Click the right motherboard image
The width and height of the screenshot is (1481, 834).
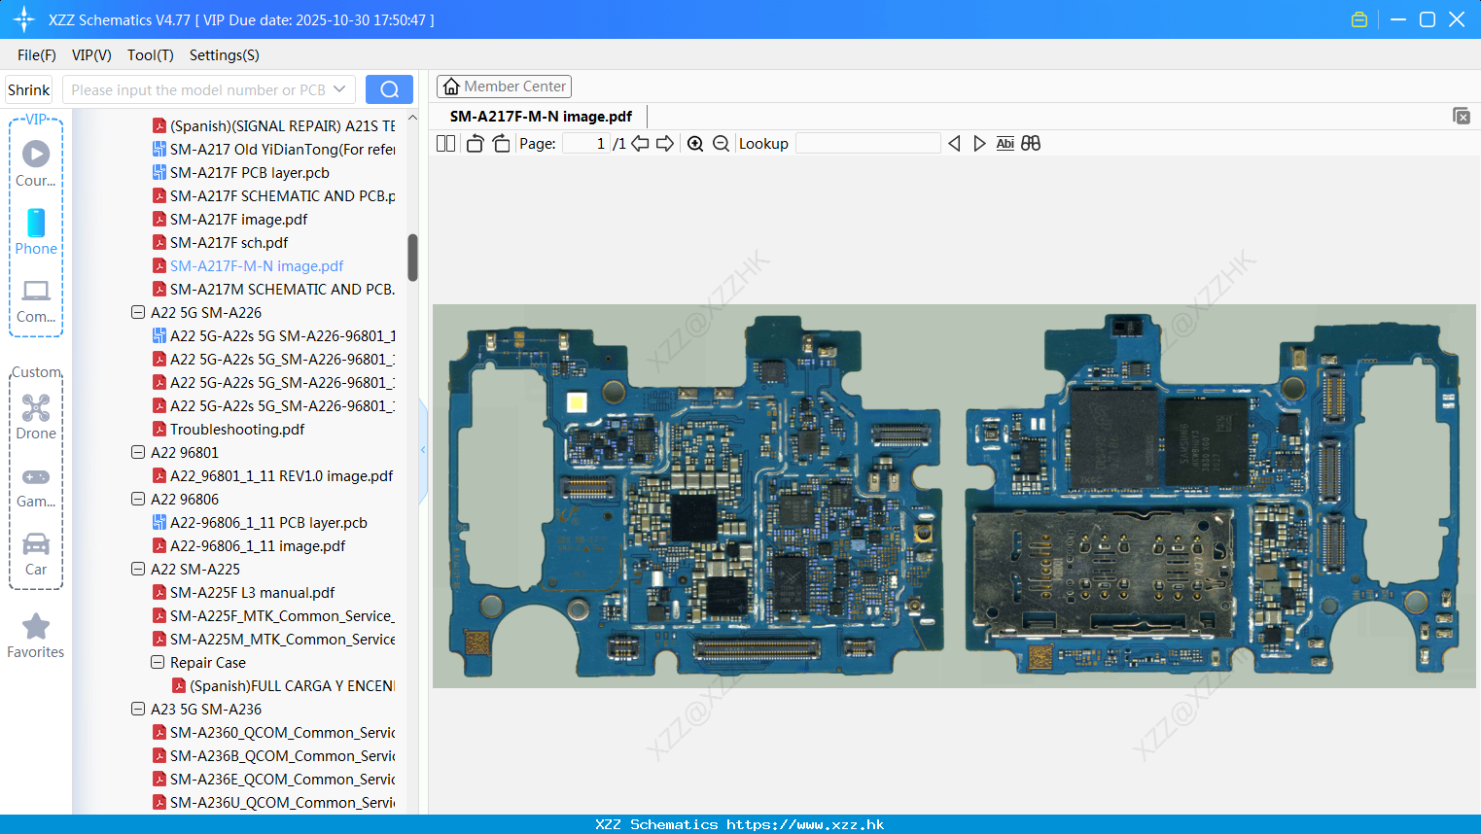tap(1213, 496)
